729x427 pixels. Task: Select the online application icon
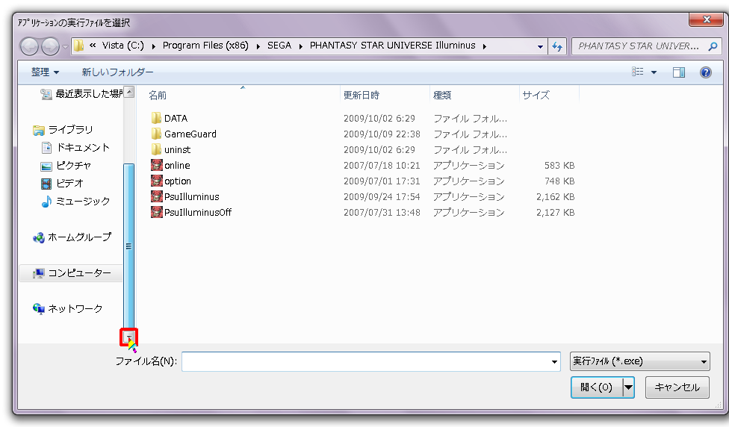coord(157,165)
